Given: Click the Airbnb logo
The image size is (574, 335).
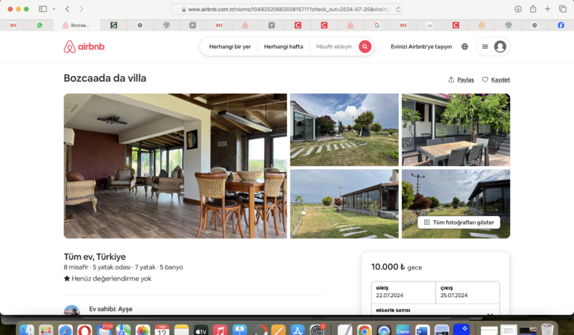Looking at the screenshot, I should tap(83, 46).
